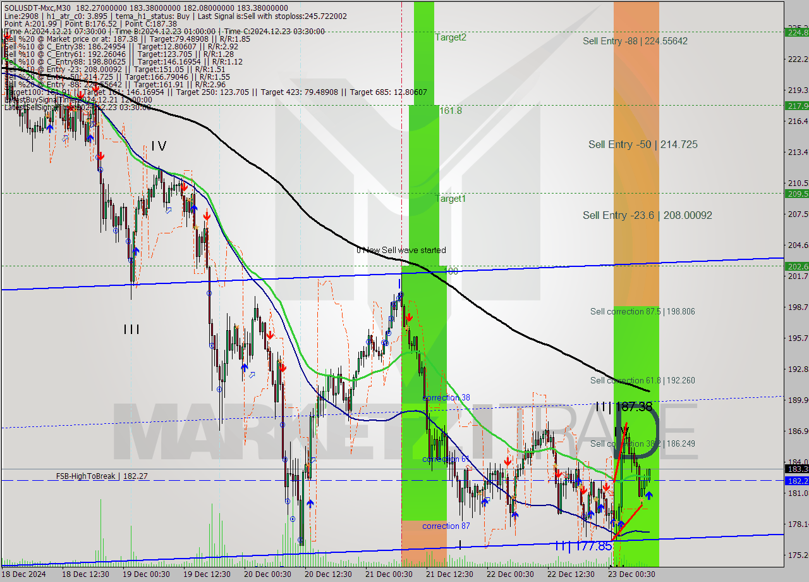Click the 213.4 price axis value

point(798,152)
